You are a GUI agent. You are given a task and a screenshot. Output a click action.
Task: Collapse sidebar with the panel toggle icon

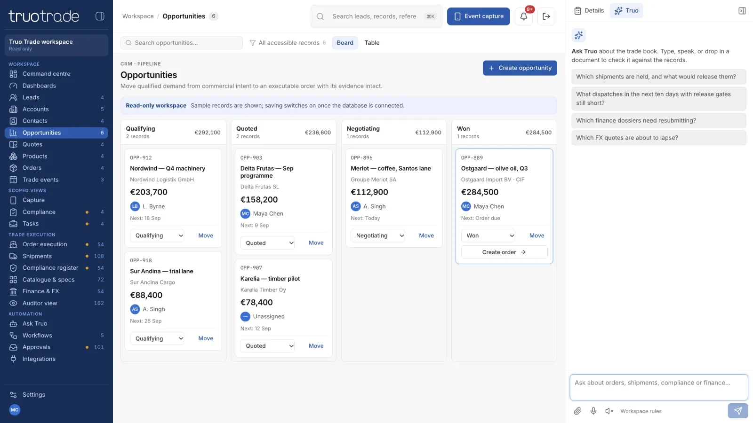click(100, 16)
